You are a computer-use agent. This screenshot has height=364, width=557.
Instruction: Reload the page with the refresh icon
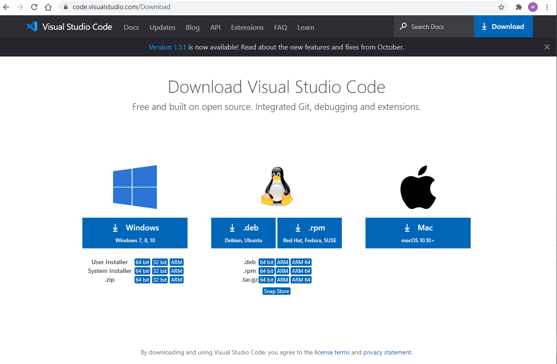34,7
